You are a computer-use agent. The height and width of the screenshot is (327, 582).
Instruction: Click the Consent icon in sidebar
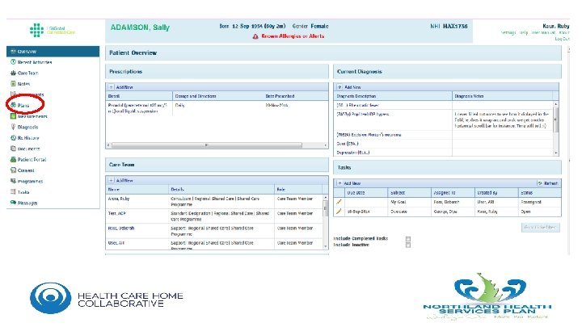tap(14, 170)
